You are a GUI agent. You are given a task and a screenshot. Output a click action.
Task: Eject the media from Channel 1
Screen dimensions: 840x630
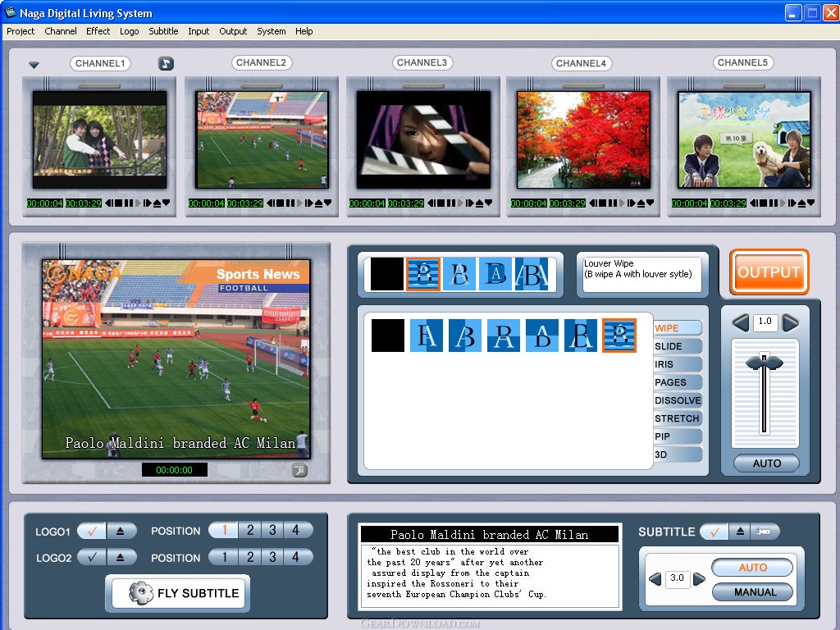[x=157, y=203]
